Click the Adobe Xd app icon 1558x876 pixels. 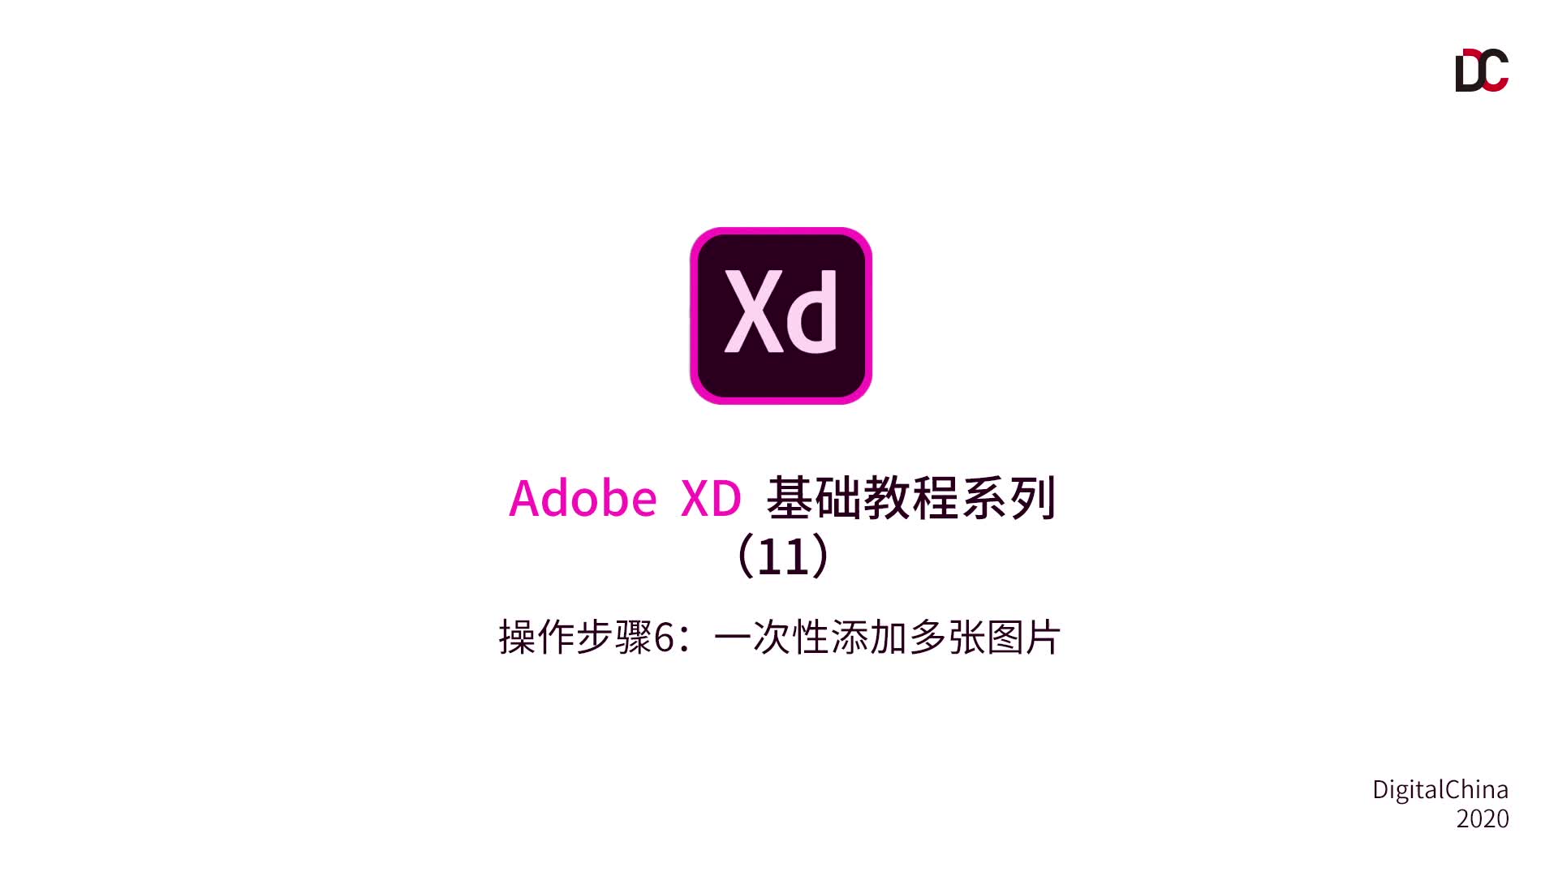coord(781,316)
